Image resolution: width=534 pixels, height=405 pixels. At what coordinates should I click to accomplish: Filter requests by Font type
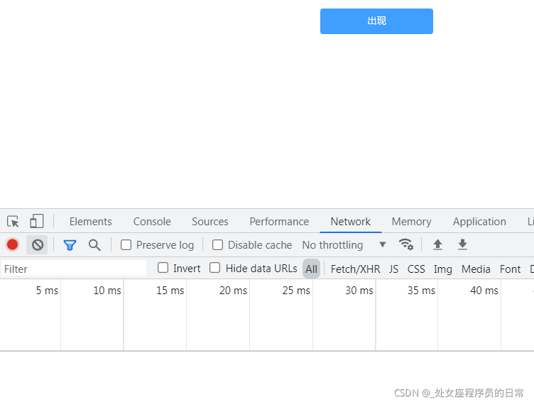[510, 269]
